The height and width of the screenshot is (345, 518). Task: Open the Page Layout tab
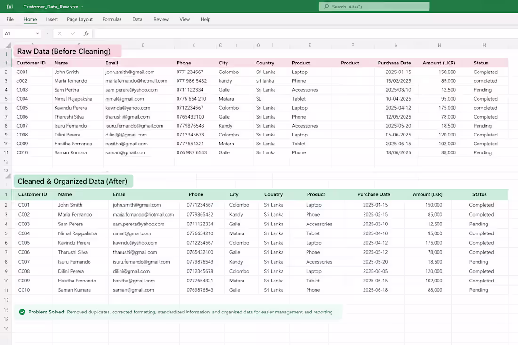[80, 19]
